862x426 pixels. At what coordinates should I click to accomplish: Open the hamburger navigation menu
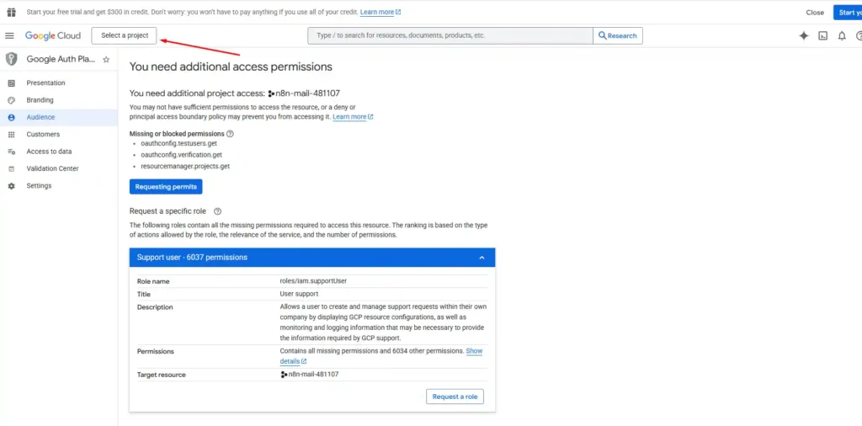coord(9,35)
